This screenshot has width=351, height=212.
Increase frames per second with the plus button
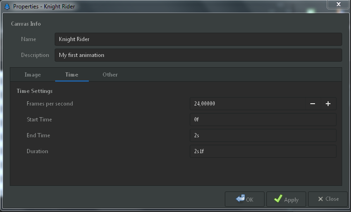[x=328, y=104]
